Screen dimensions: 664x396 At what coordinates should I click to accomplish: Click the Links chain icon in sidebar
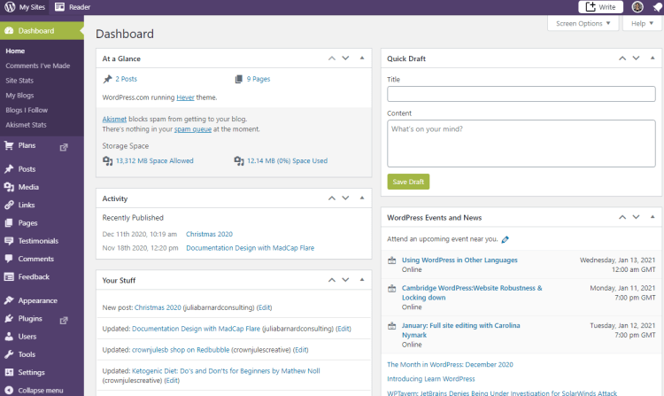9,205
